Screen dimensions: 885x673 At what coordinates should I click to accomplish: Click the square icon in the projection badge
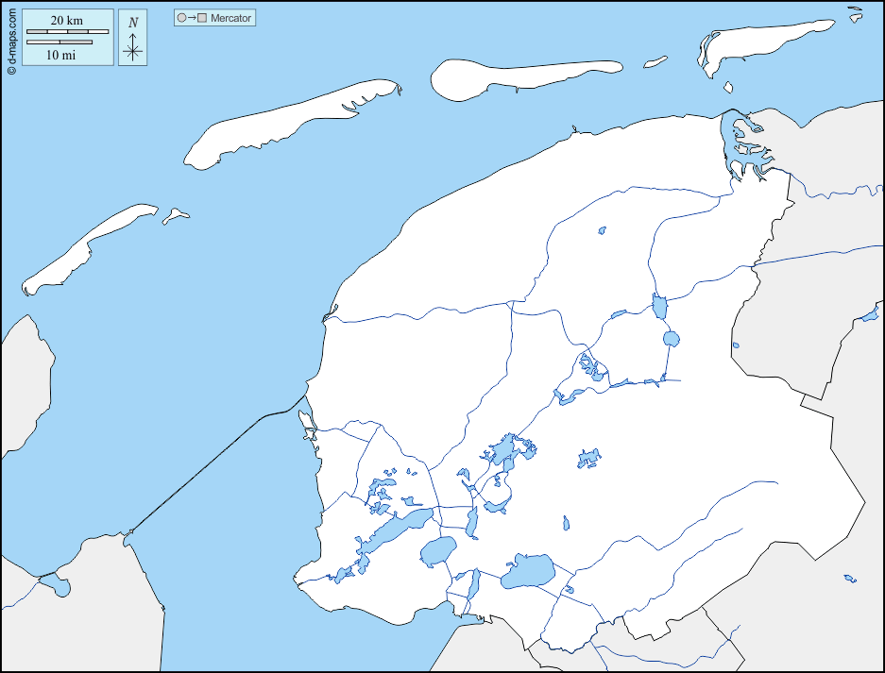(x=202, y=18)
